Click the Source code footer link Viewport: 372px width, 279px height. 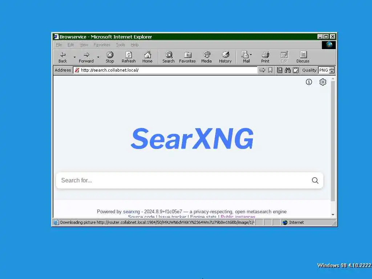coord(141,217)
